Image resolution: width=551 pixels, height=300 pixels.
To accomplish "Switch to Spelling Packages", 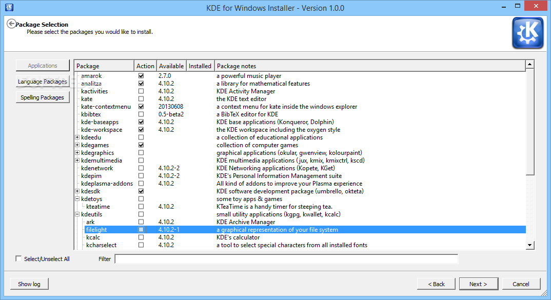I will (x=43, y=97).
